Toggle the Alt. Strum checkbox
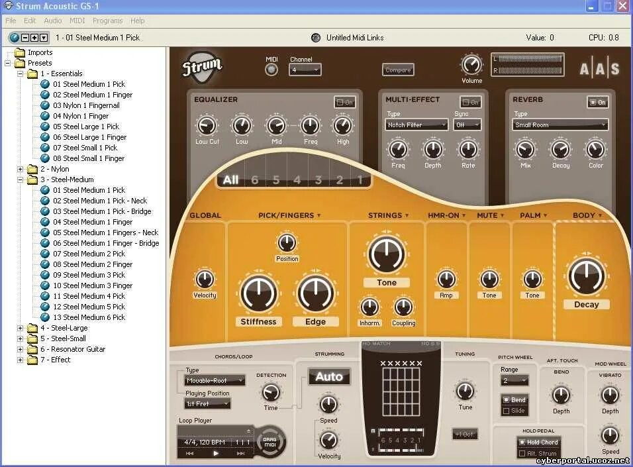Viewport: 633px width, 467px height. point(522,454)
